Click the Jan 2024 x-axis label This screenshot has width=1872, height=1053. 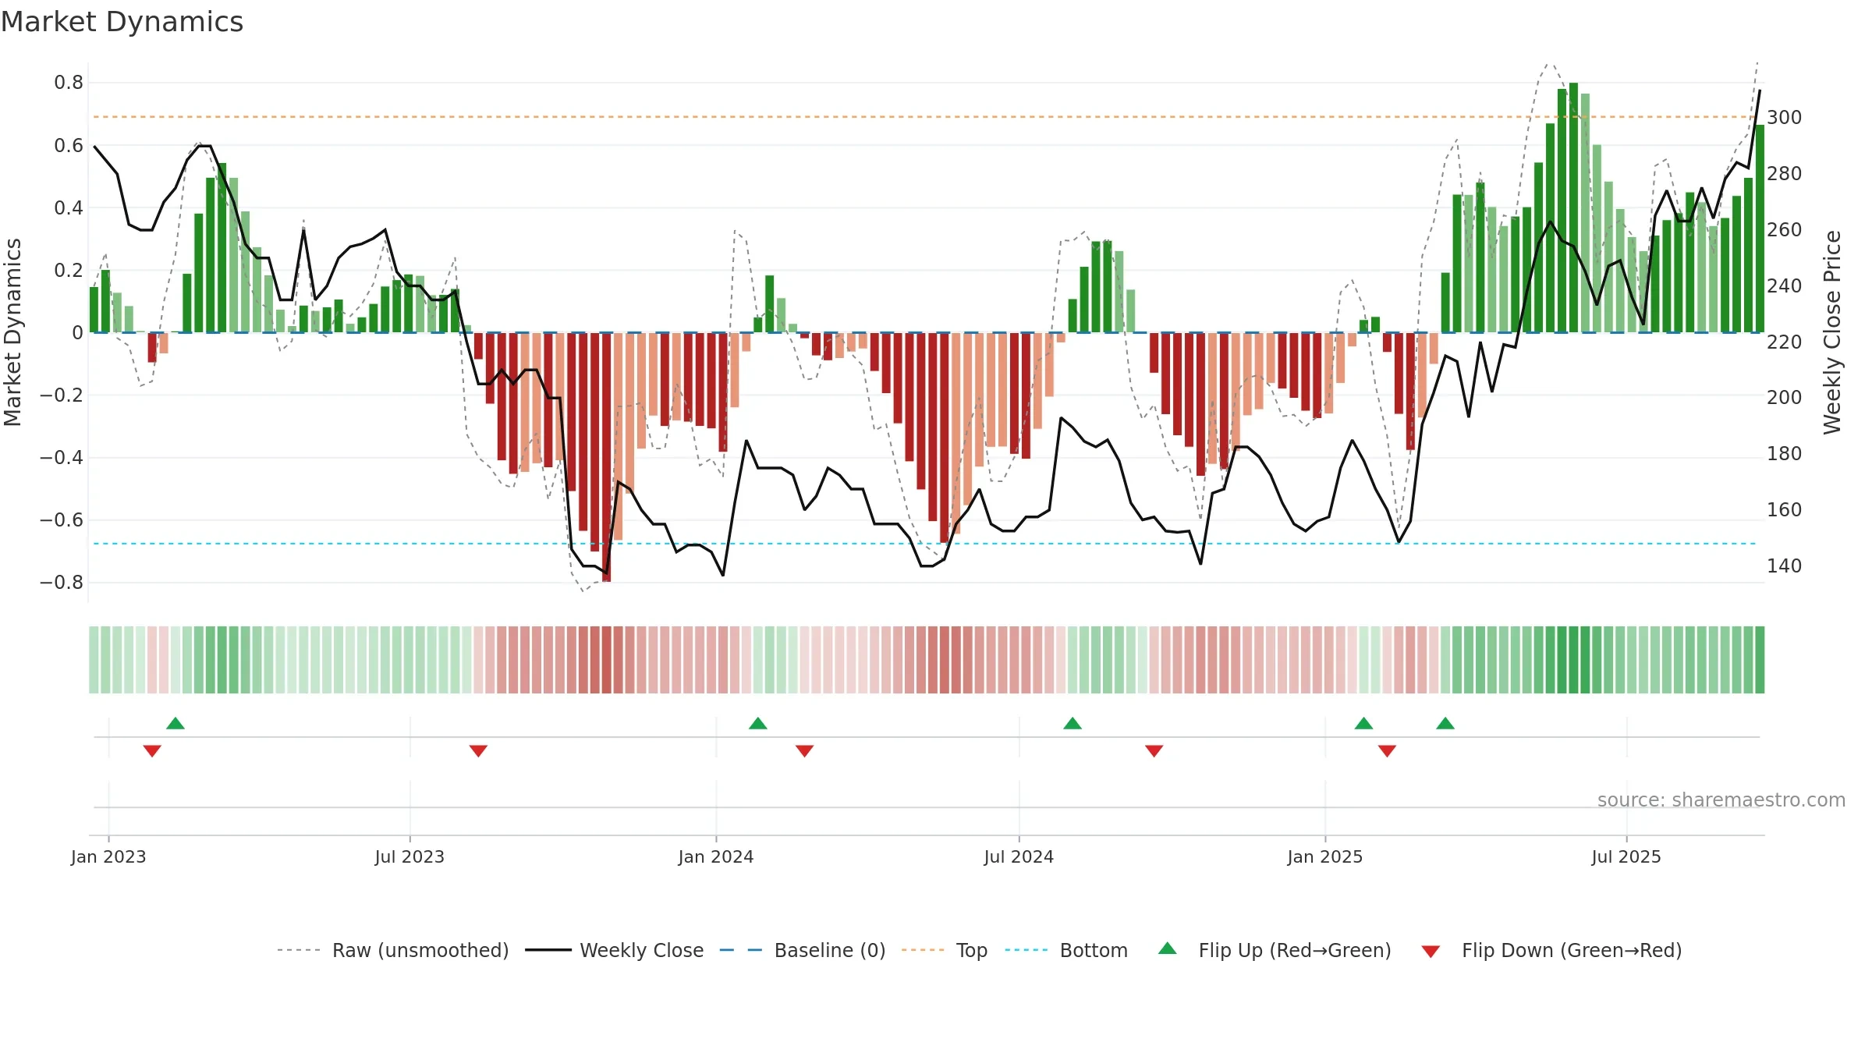716,856
